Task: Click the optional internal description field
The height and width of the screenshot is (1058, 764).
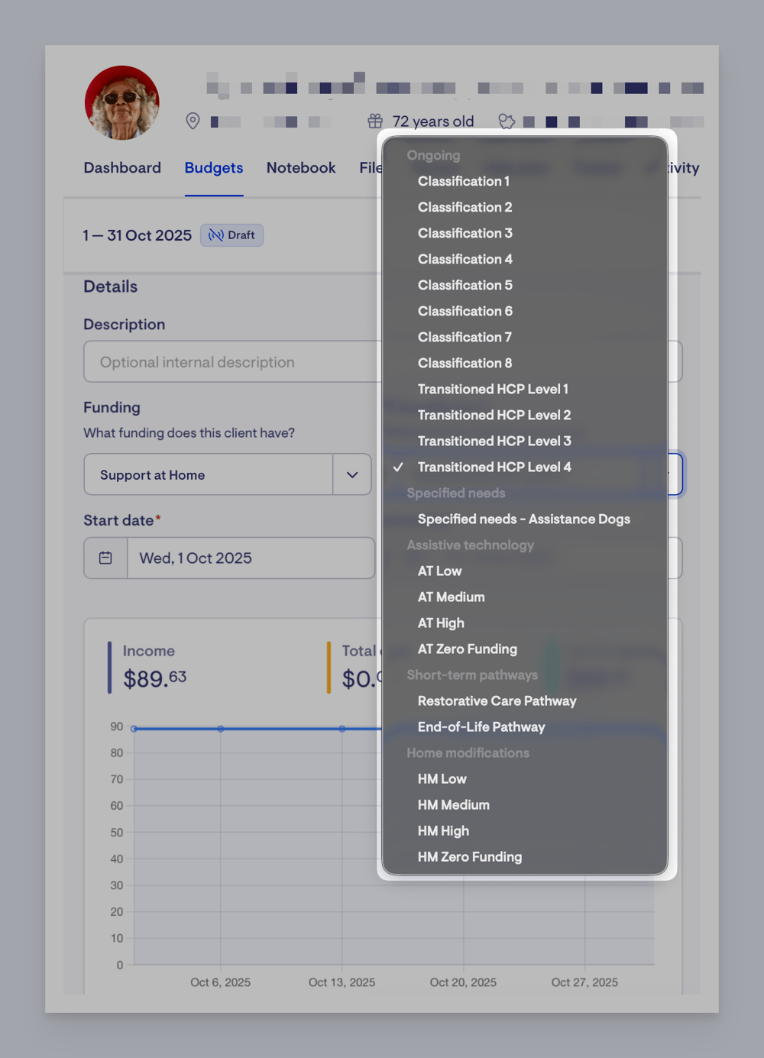Action: click(232, 361)
